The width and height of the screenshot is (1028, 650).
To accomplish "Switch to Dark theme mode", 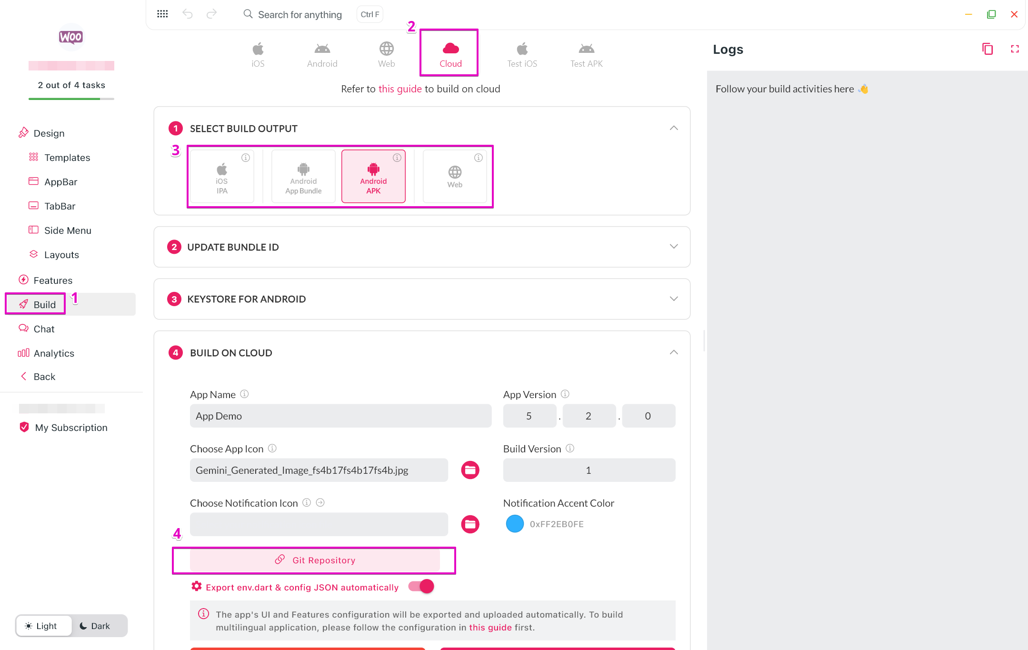I will coord(95,626).
